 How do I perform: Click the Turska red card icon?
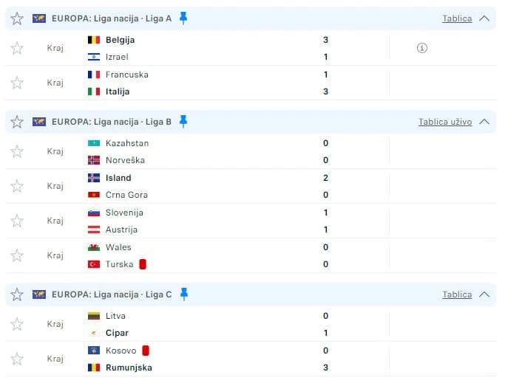tap(143, 264)
